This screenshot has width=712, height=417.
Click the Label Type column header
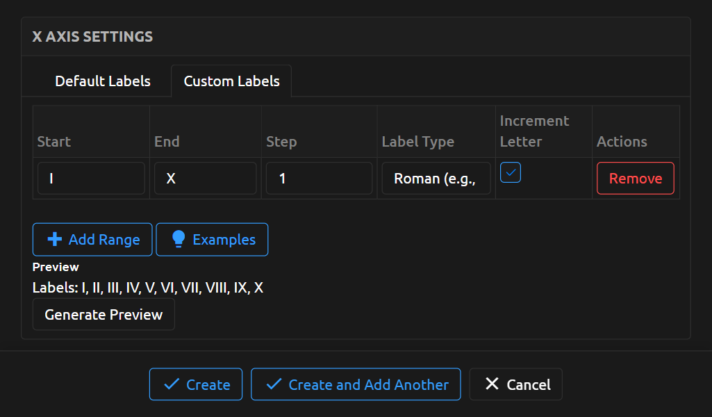[x=418, y=142]
